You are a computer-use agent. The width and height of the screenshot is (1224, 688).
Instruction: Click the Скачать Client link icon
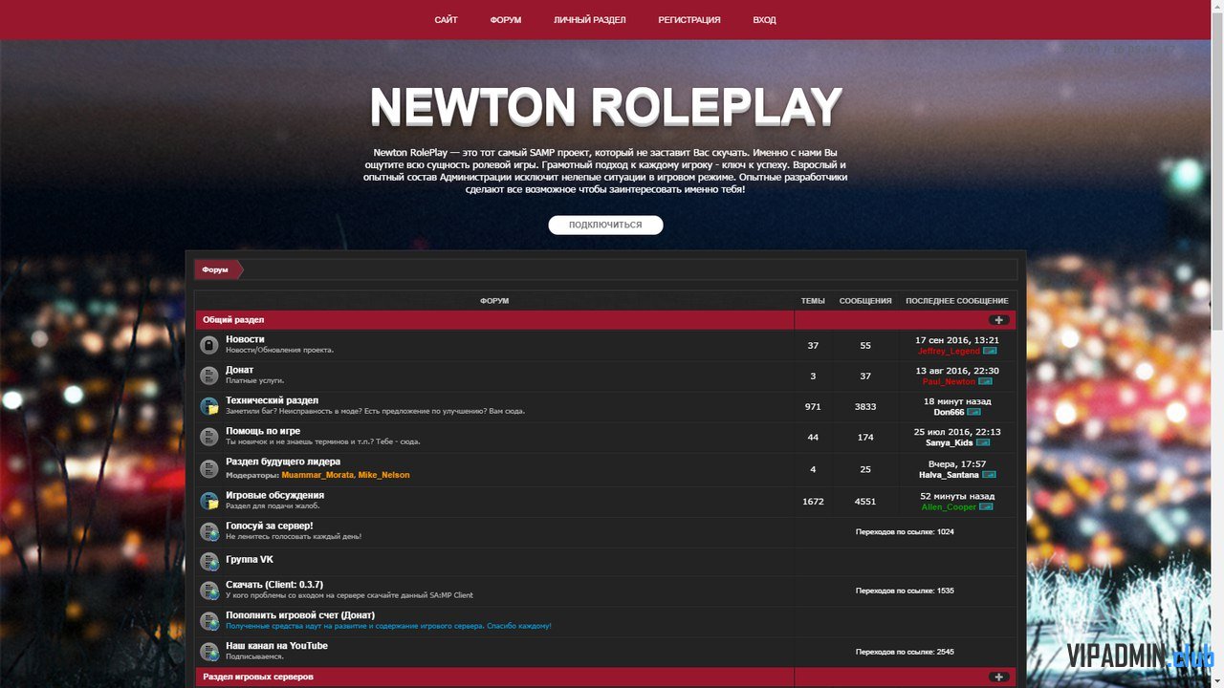point(209,591)
